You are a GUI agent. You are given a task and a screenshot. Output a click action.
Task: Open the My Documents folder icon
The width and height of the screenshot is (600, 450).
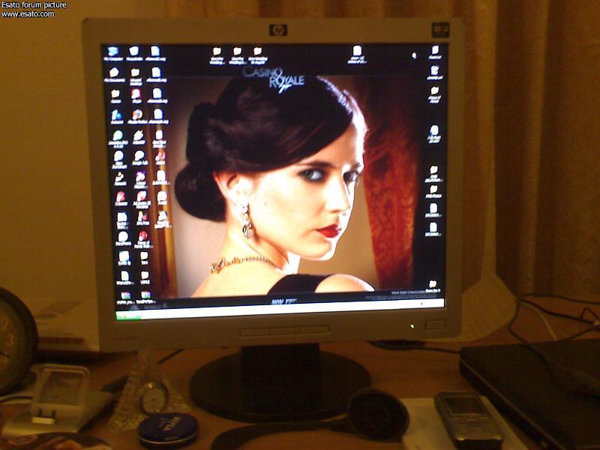[x=115, y=75]
